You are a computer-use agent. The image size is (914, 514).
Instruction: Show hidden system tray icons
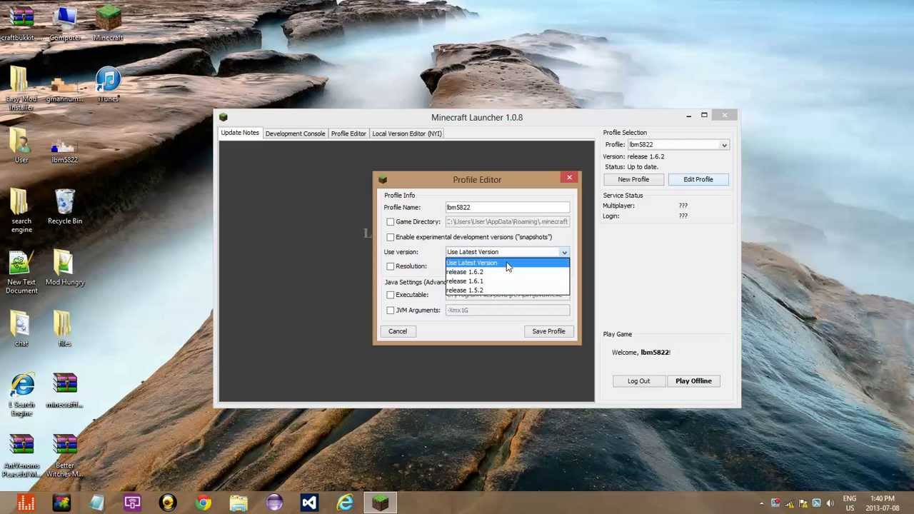coord(761,503)
